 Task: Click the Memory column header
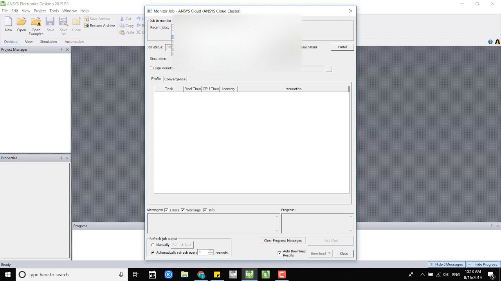229,89
